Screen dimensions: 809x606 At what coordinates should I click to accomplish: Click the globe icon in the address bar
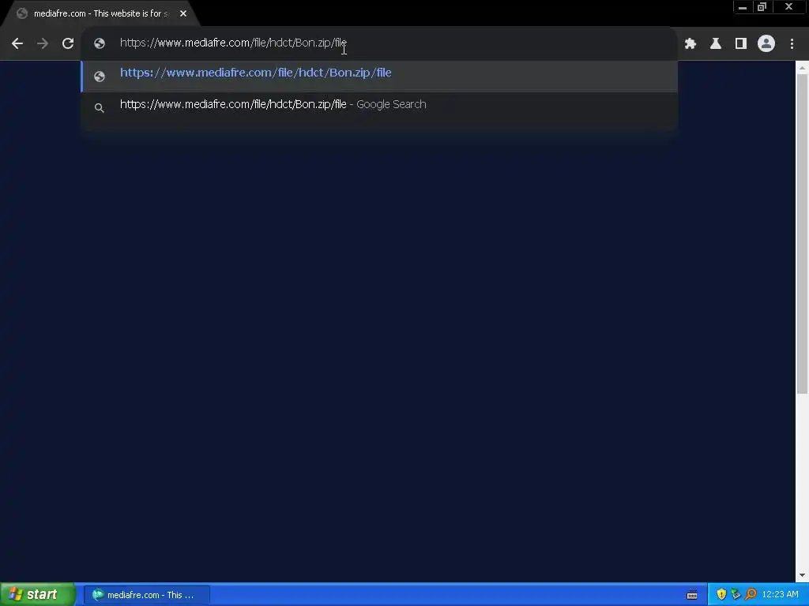(100, 43)
